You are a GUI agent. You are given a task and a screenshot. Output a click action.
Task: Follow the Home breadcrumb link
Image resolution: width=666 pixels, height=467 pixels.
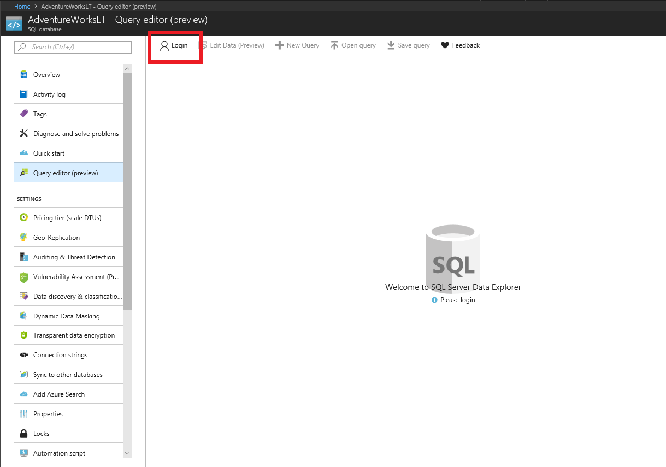22,7
